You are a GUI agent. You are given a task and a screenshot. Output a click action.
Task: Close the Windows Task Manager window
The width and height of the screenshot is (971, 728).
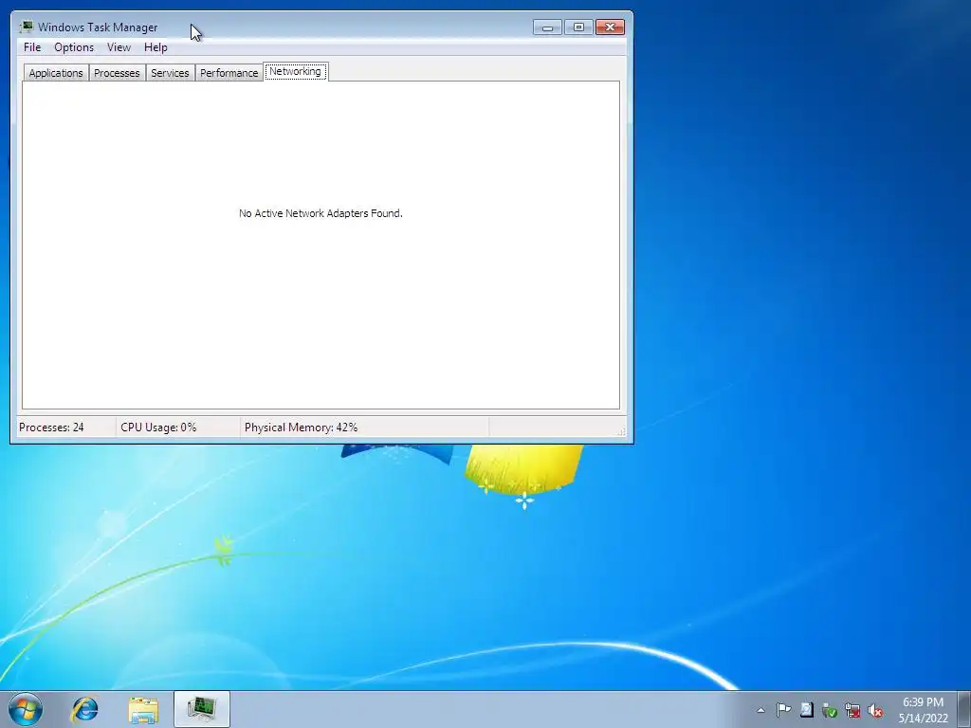[610, 27]
